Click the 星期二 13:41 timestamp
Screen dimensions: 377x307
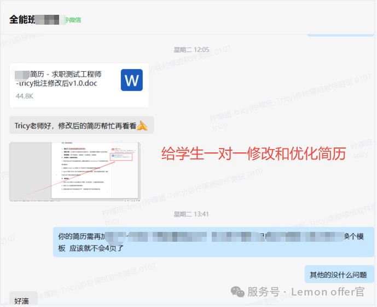coord(191,214)
